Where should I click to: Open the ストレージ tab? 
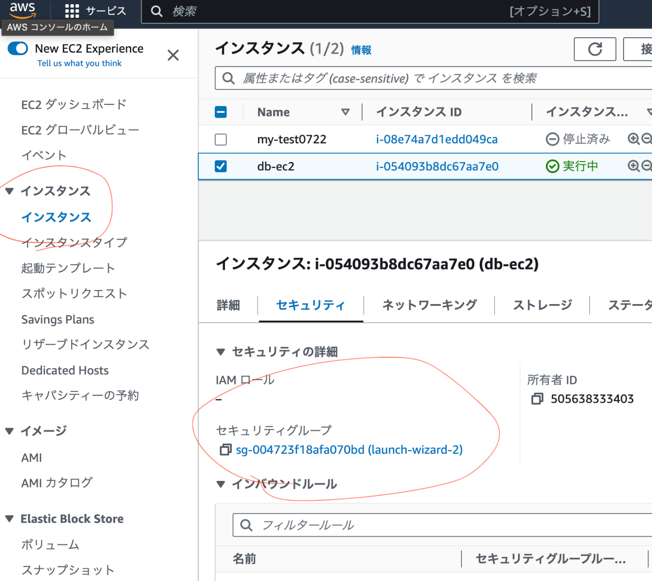click(543, 305)
